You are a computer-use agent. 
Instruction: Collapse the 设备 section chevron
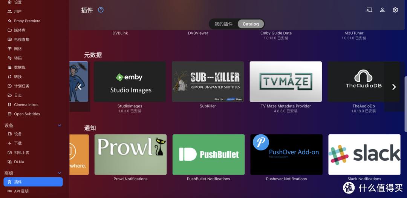pos(60,126)
